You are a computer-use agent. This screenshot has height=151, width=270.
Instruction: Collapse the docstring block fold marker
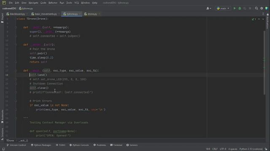point(16,118)
